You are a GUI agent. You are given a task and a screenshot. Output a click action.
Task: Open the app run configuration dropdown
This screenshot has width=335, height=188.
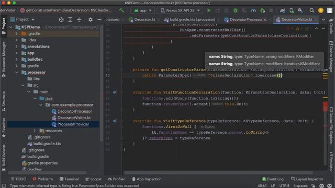[143, 10]
